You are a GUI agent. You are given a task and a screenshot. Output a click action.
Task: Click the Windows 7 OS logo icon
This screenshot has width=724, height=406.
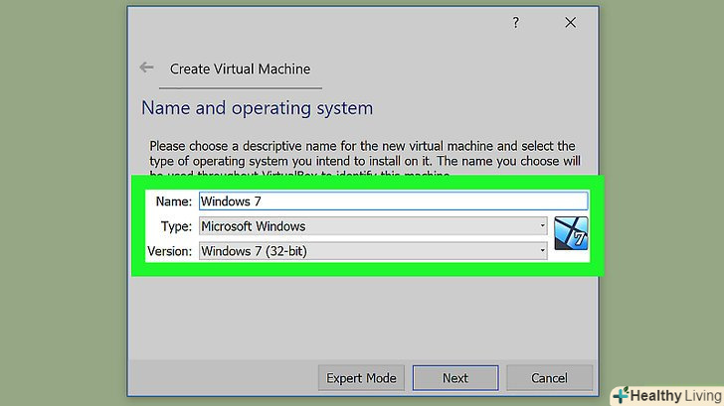click(x=571, y=233)
